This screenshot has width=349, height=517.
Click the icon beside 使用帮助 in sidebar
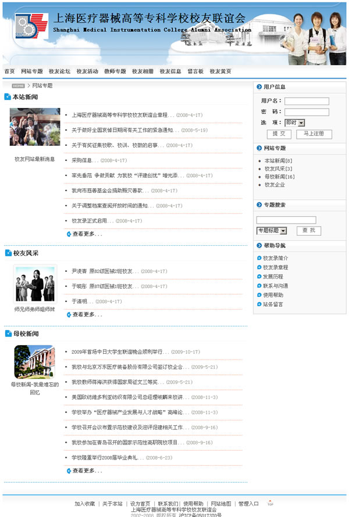259,295
